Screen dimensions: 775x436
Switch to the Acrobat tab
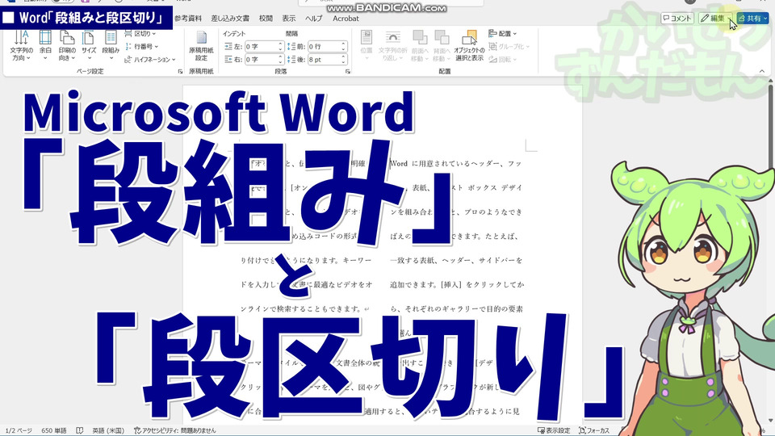tap(346, 19)
